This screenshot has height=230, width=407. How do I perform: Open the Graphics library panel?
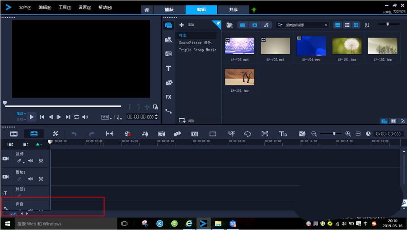169,83
